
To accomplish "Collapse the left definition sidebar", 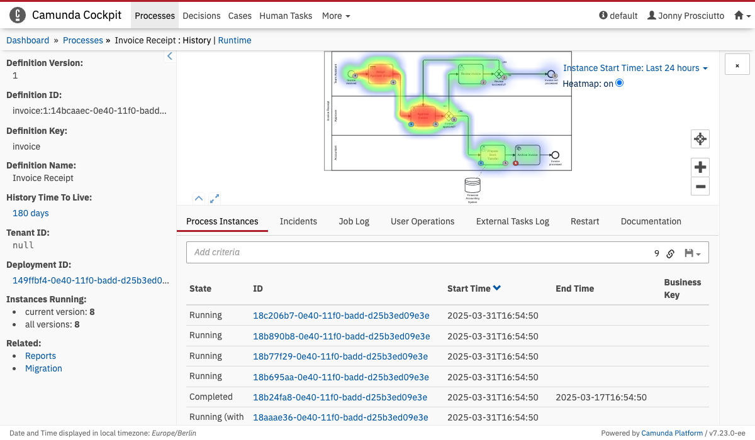I will pyautogui.click(x=169, y=57).
